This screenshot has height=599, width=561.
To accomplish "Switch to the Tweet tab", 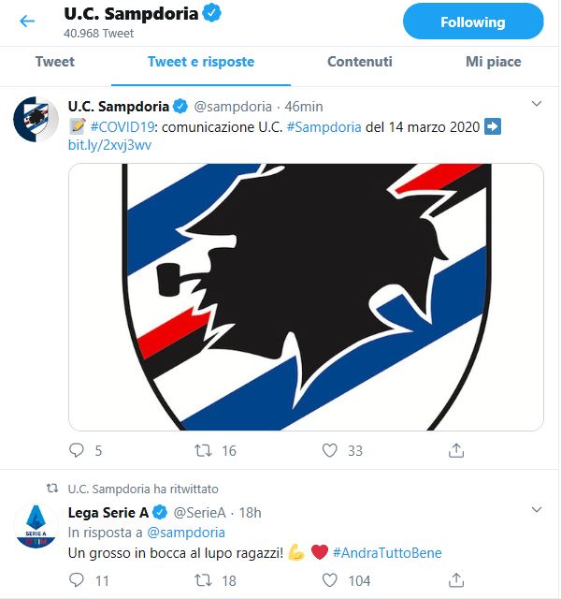I will [x=55, y=62].
